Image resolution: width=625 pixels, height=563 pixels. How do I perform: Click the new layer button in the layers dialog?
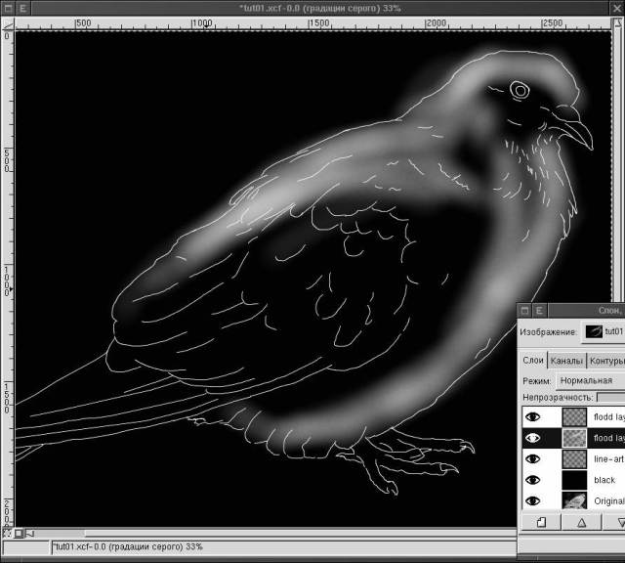540,523
